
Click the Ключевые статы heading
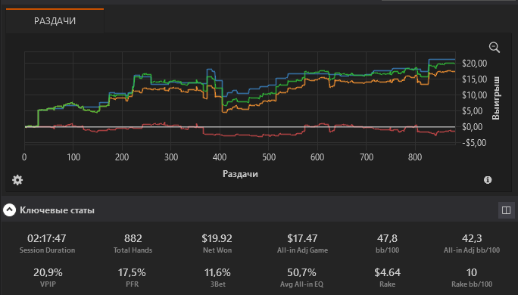(57, 210)
